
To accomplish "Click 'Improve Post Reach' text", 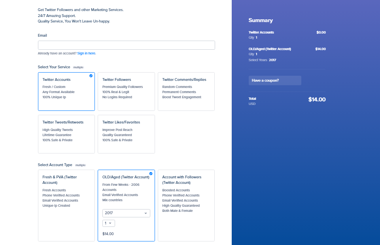I will coord(117,130).
